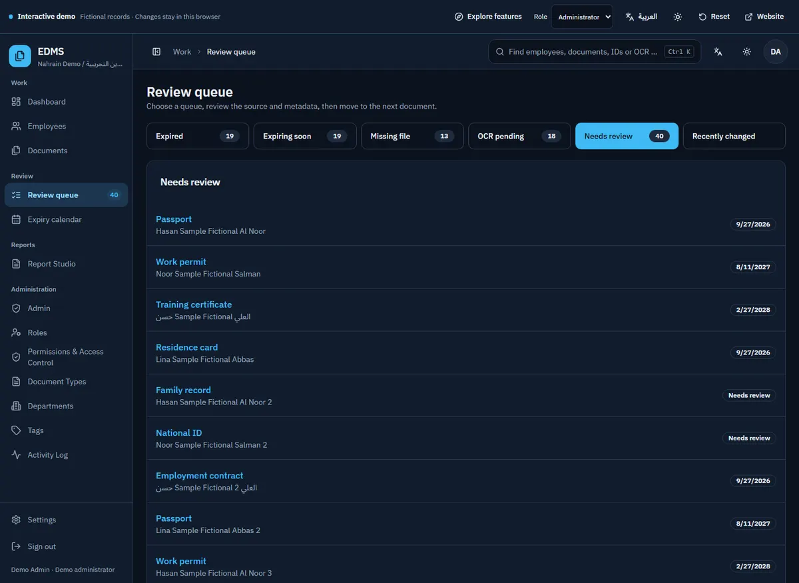Switch language with the العربية button

click(641, 17)
